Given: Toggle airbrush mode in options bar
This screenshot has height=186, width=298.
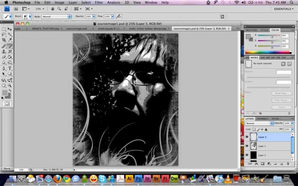Looking at the screenshot, I should pyautogui.click(x=118, y=16).
